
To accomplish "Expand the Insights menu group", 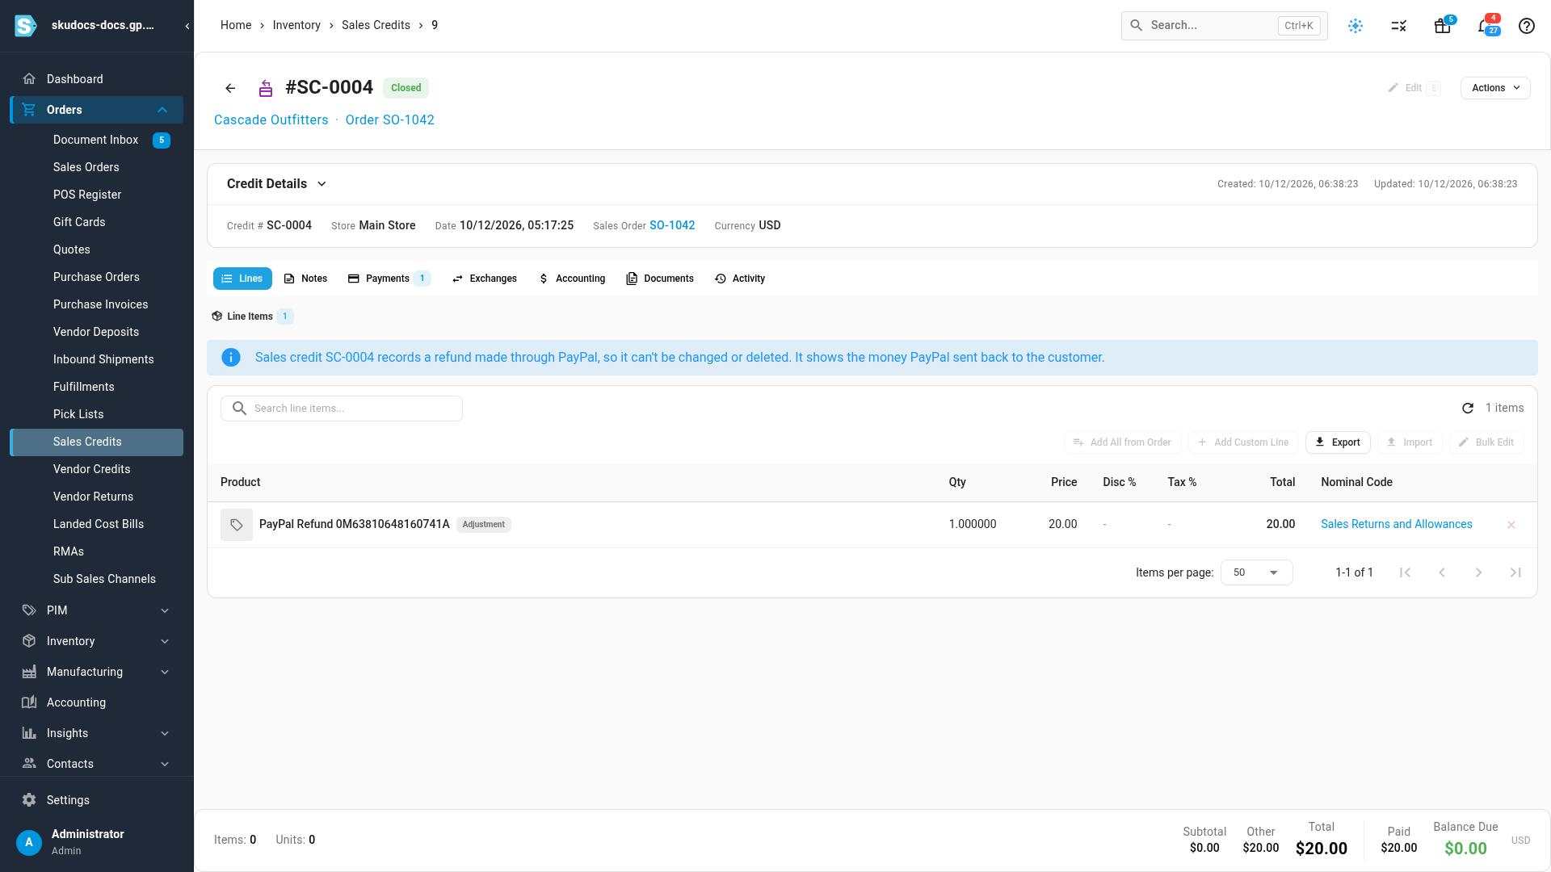I will (x=97, y=733).
